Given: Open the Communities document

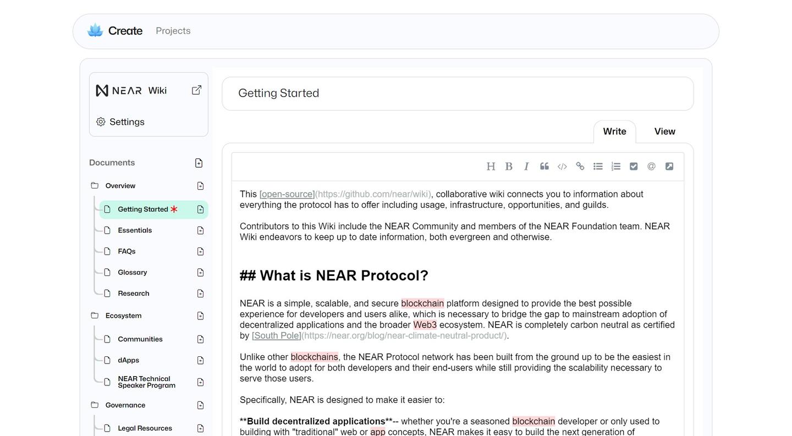Looking at the screenshot, I should coord(140,339).
